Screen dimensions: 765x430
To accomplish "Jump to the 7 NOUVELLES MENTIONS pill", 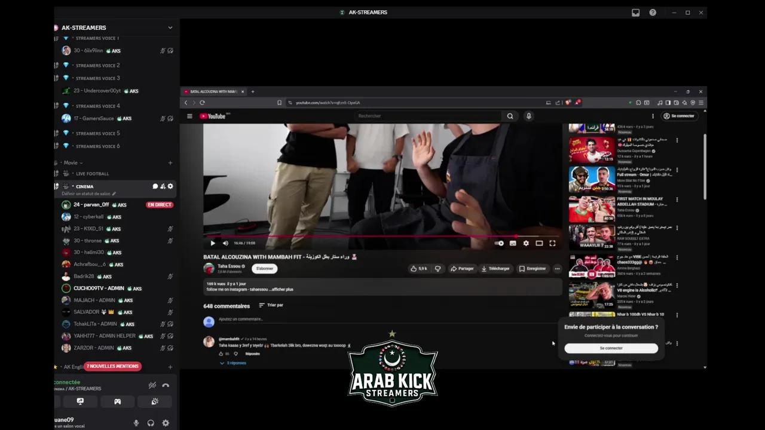I will pos(112,366).
